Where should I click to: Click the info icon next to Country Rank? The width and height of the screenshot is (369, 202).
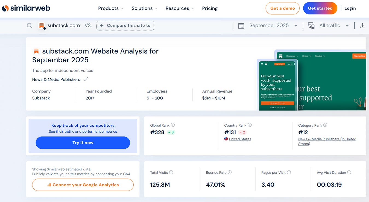coord(250,125)
